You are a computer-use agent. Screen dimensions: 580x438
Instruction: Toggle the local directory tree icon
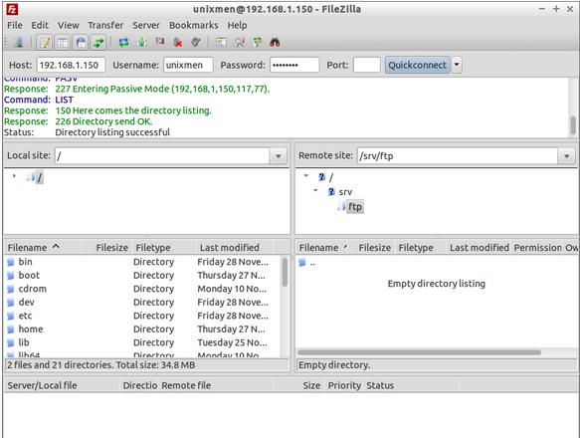63,43
